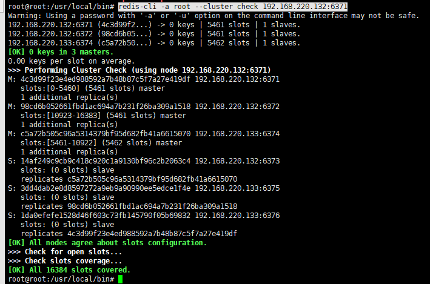430x284 pixels.
Task: Click the 'Performing Cluster Check' heading line
Action: 139,70
